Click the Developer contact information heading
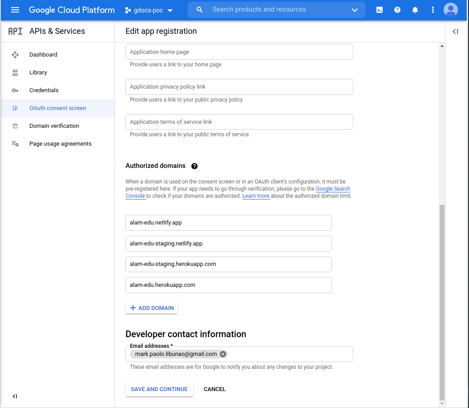The width and height of the screenshot is (469, 408). [186, 334]
